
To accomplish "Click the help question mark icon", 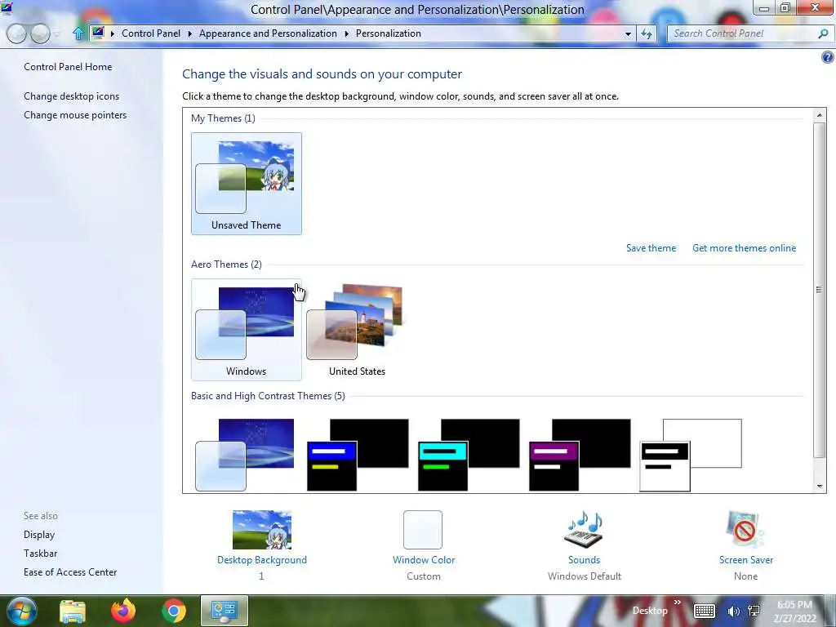I will tap(828, 57).
